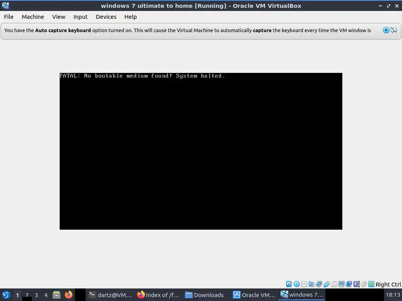This screenshot has width=402, height=301.
Task: Open the File menu
Action: pos(9,16)
